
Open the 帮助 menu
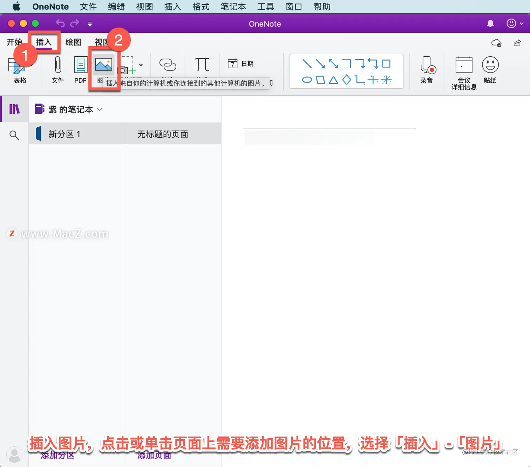tap(322, 7)
